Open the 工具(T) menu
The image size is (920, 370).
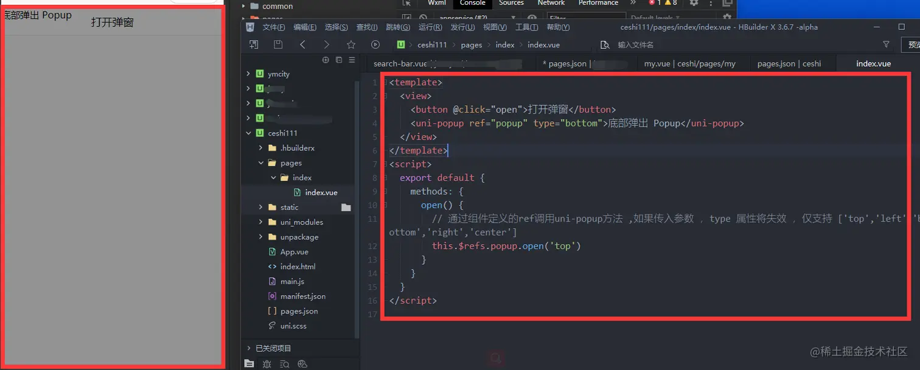click(x=526, y=27)
